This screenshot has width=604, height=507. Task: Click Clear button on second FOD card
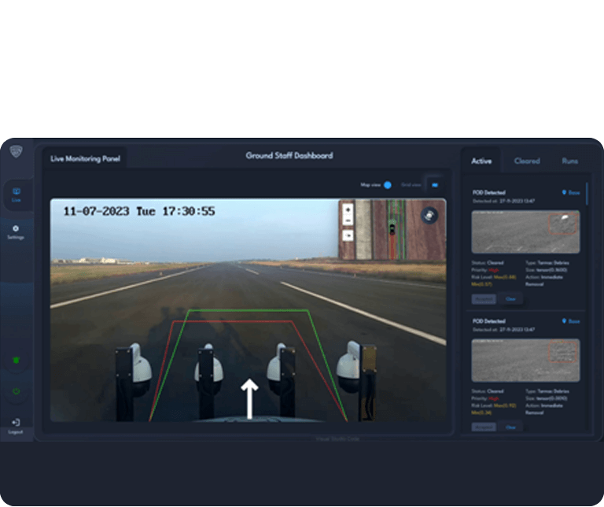pyautogui.click(x=510, y=427)
